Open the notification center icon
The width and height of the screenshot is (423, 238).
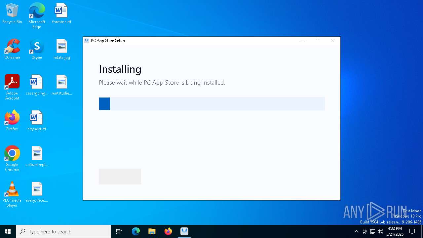412,231
